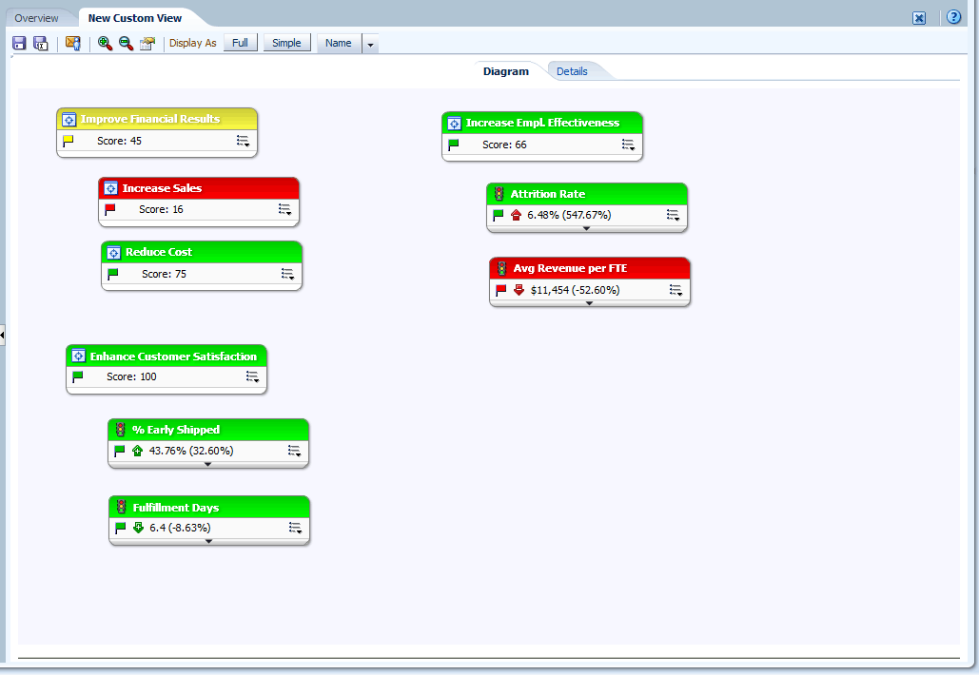The image size is (979, 675).
Task: Open the contact owner envelope icon
Action: (73, 43)
